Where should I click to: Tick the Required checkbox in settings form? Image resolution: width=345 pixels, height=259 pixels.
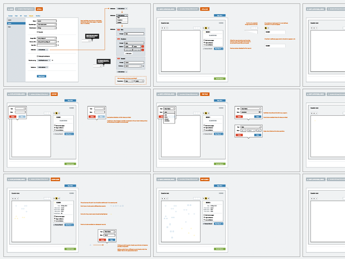pos(38,32)
